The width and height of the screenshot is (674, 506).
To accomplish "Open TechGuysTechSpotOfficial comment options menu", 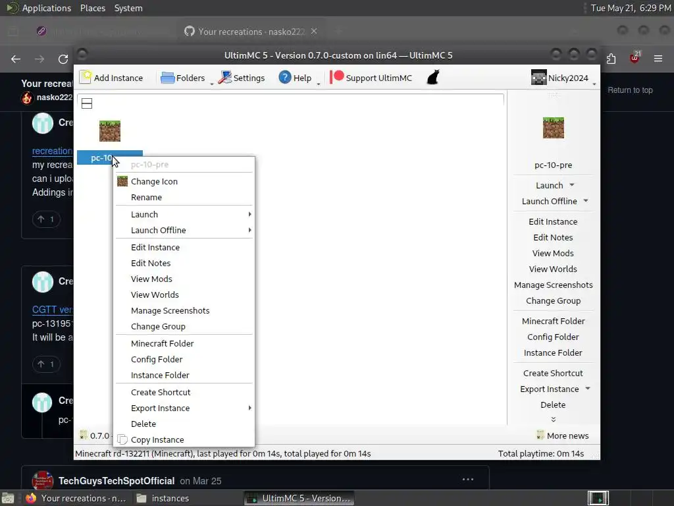I will (468, 480).
